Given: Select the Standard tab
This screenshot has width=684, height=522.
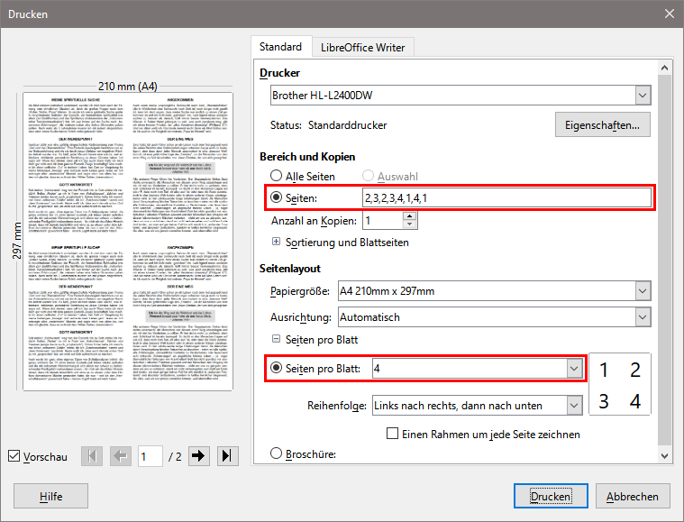Looking at the screenshot, I should click(x=280, y=47).
